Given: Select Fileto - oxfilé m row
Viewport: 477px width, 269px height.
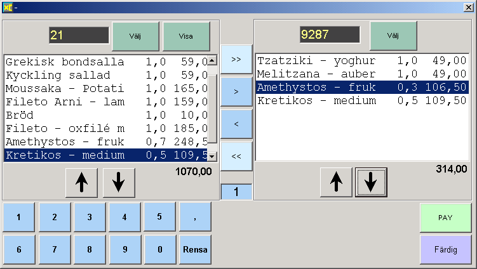Looking at the screenshot, I should pyautogui.click(x=106, y=129).
